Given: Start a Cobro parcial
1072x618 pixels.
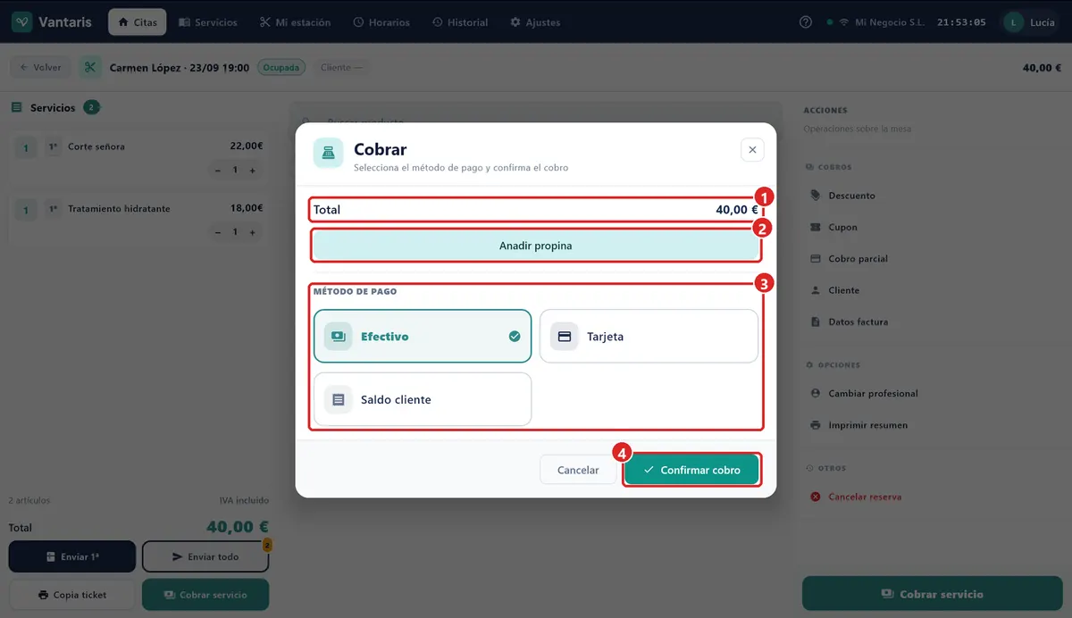Looking at the screenshot, I should tap(849, 259).
